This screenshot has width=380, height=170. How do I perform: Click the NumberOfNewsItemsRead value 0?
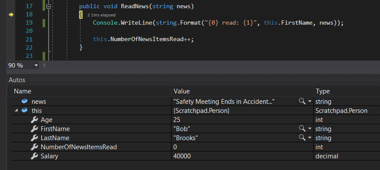point(175,147)
